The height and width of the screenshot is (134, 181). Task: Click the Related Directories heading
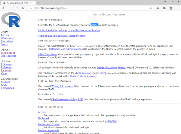point(51,107)
